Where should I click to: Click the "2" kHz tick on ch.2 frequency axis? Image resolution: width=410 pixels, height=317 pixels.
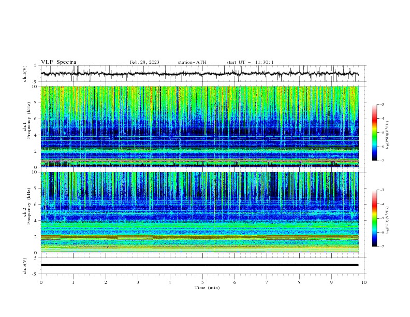point(37,237)
